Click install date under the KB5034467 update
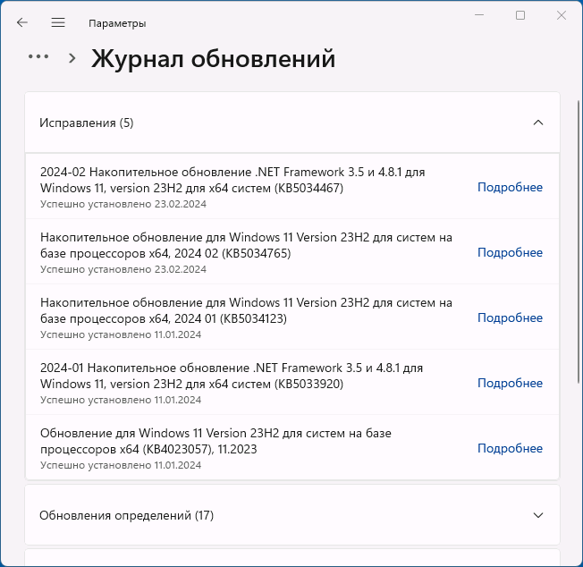The height and width of the screenshot is (567, 583). [123, 204]
